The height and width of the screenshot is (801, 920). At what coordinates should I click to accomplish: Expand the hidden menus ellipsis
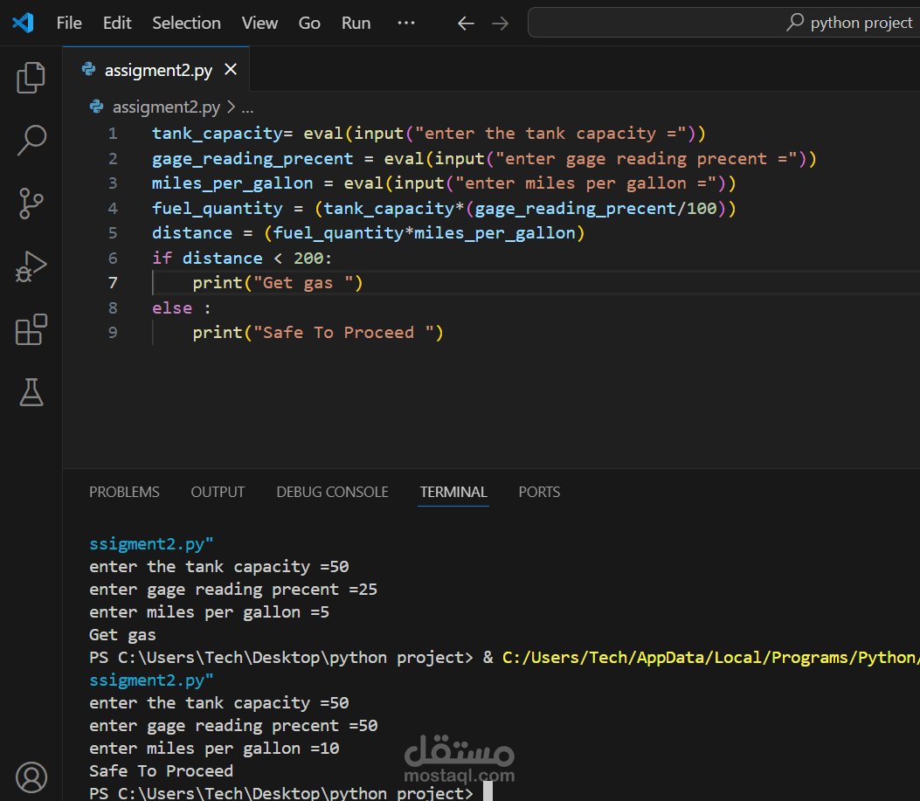coord(406,23)
